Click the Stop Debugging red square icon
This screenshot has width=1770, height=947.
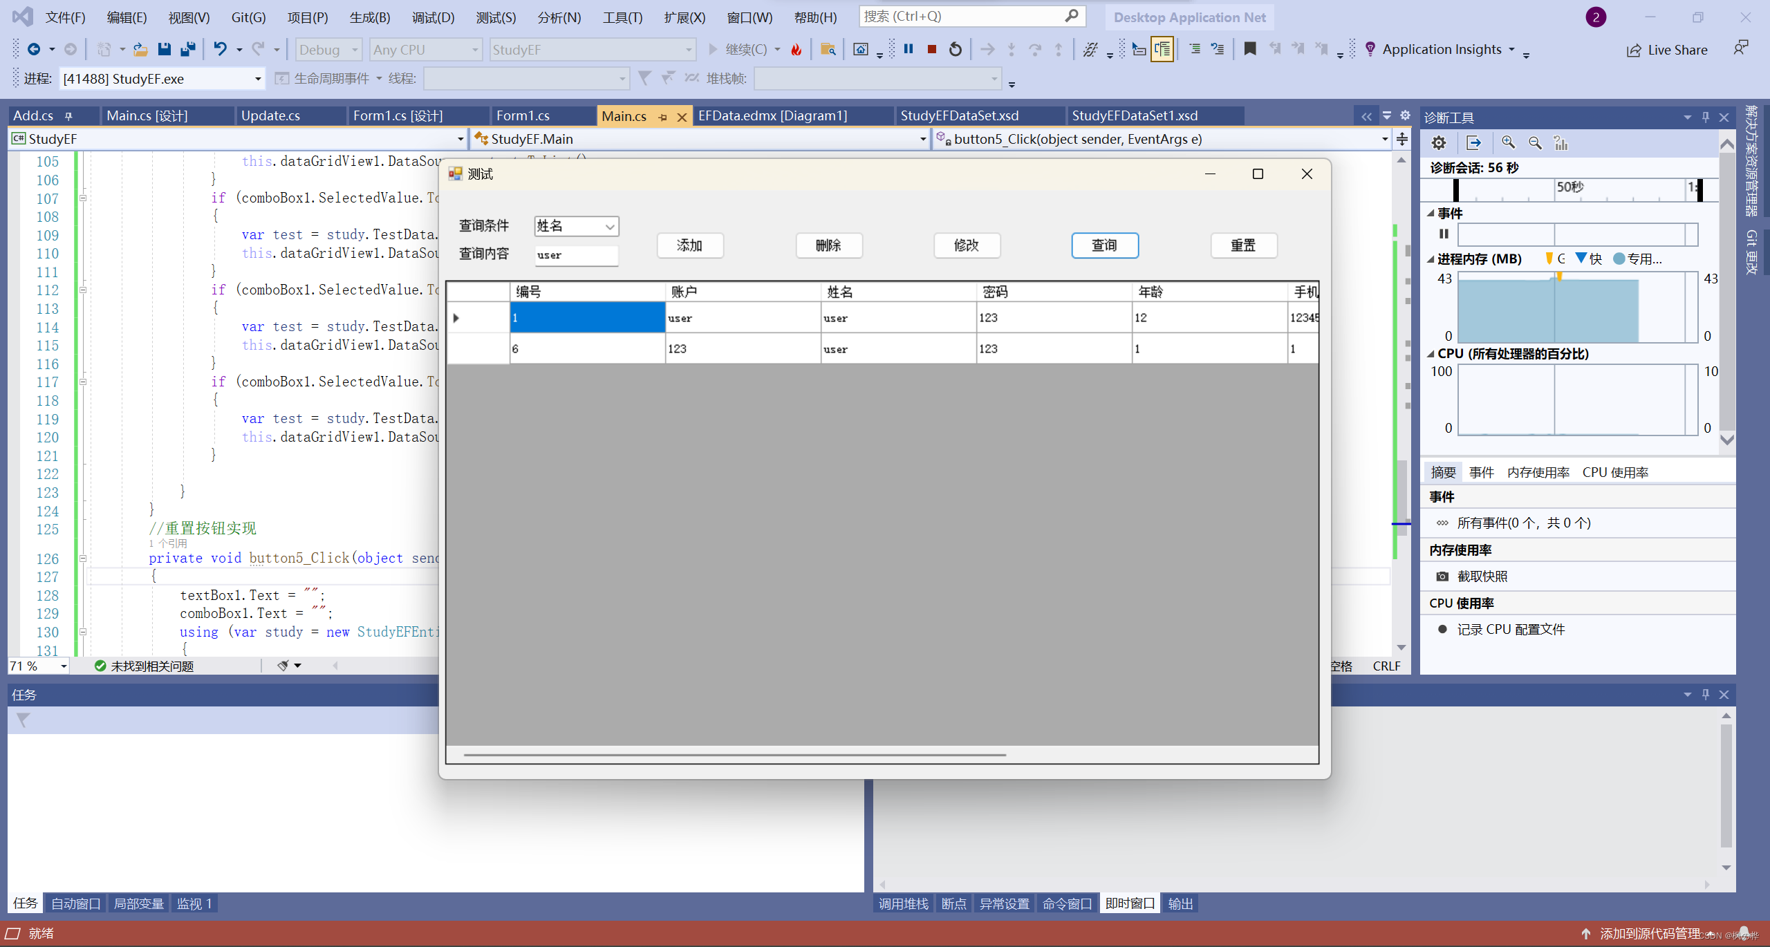[x=931, y=49]
